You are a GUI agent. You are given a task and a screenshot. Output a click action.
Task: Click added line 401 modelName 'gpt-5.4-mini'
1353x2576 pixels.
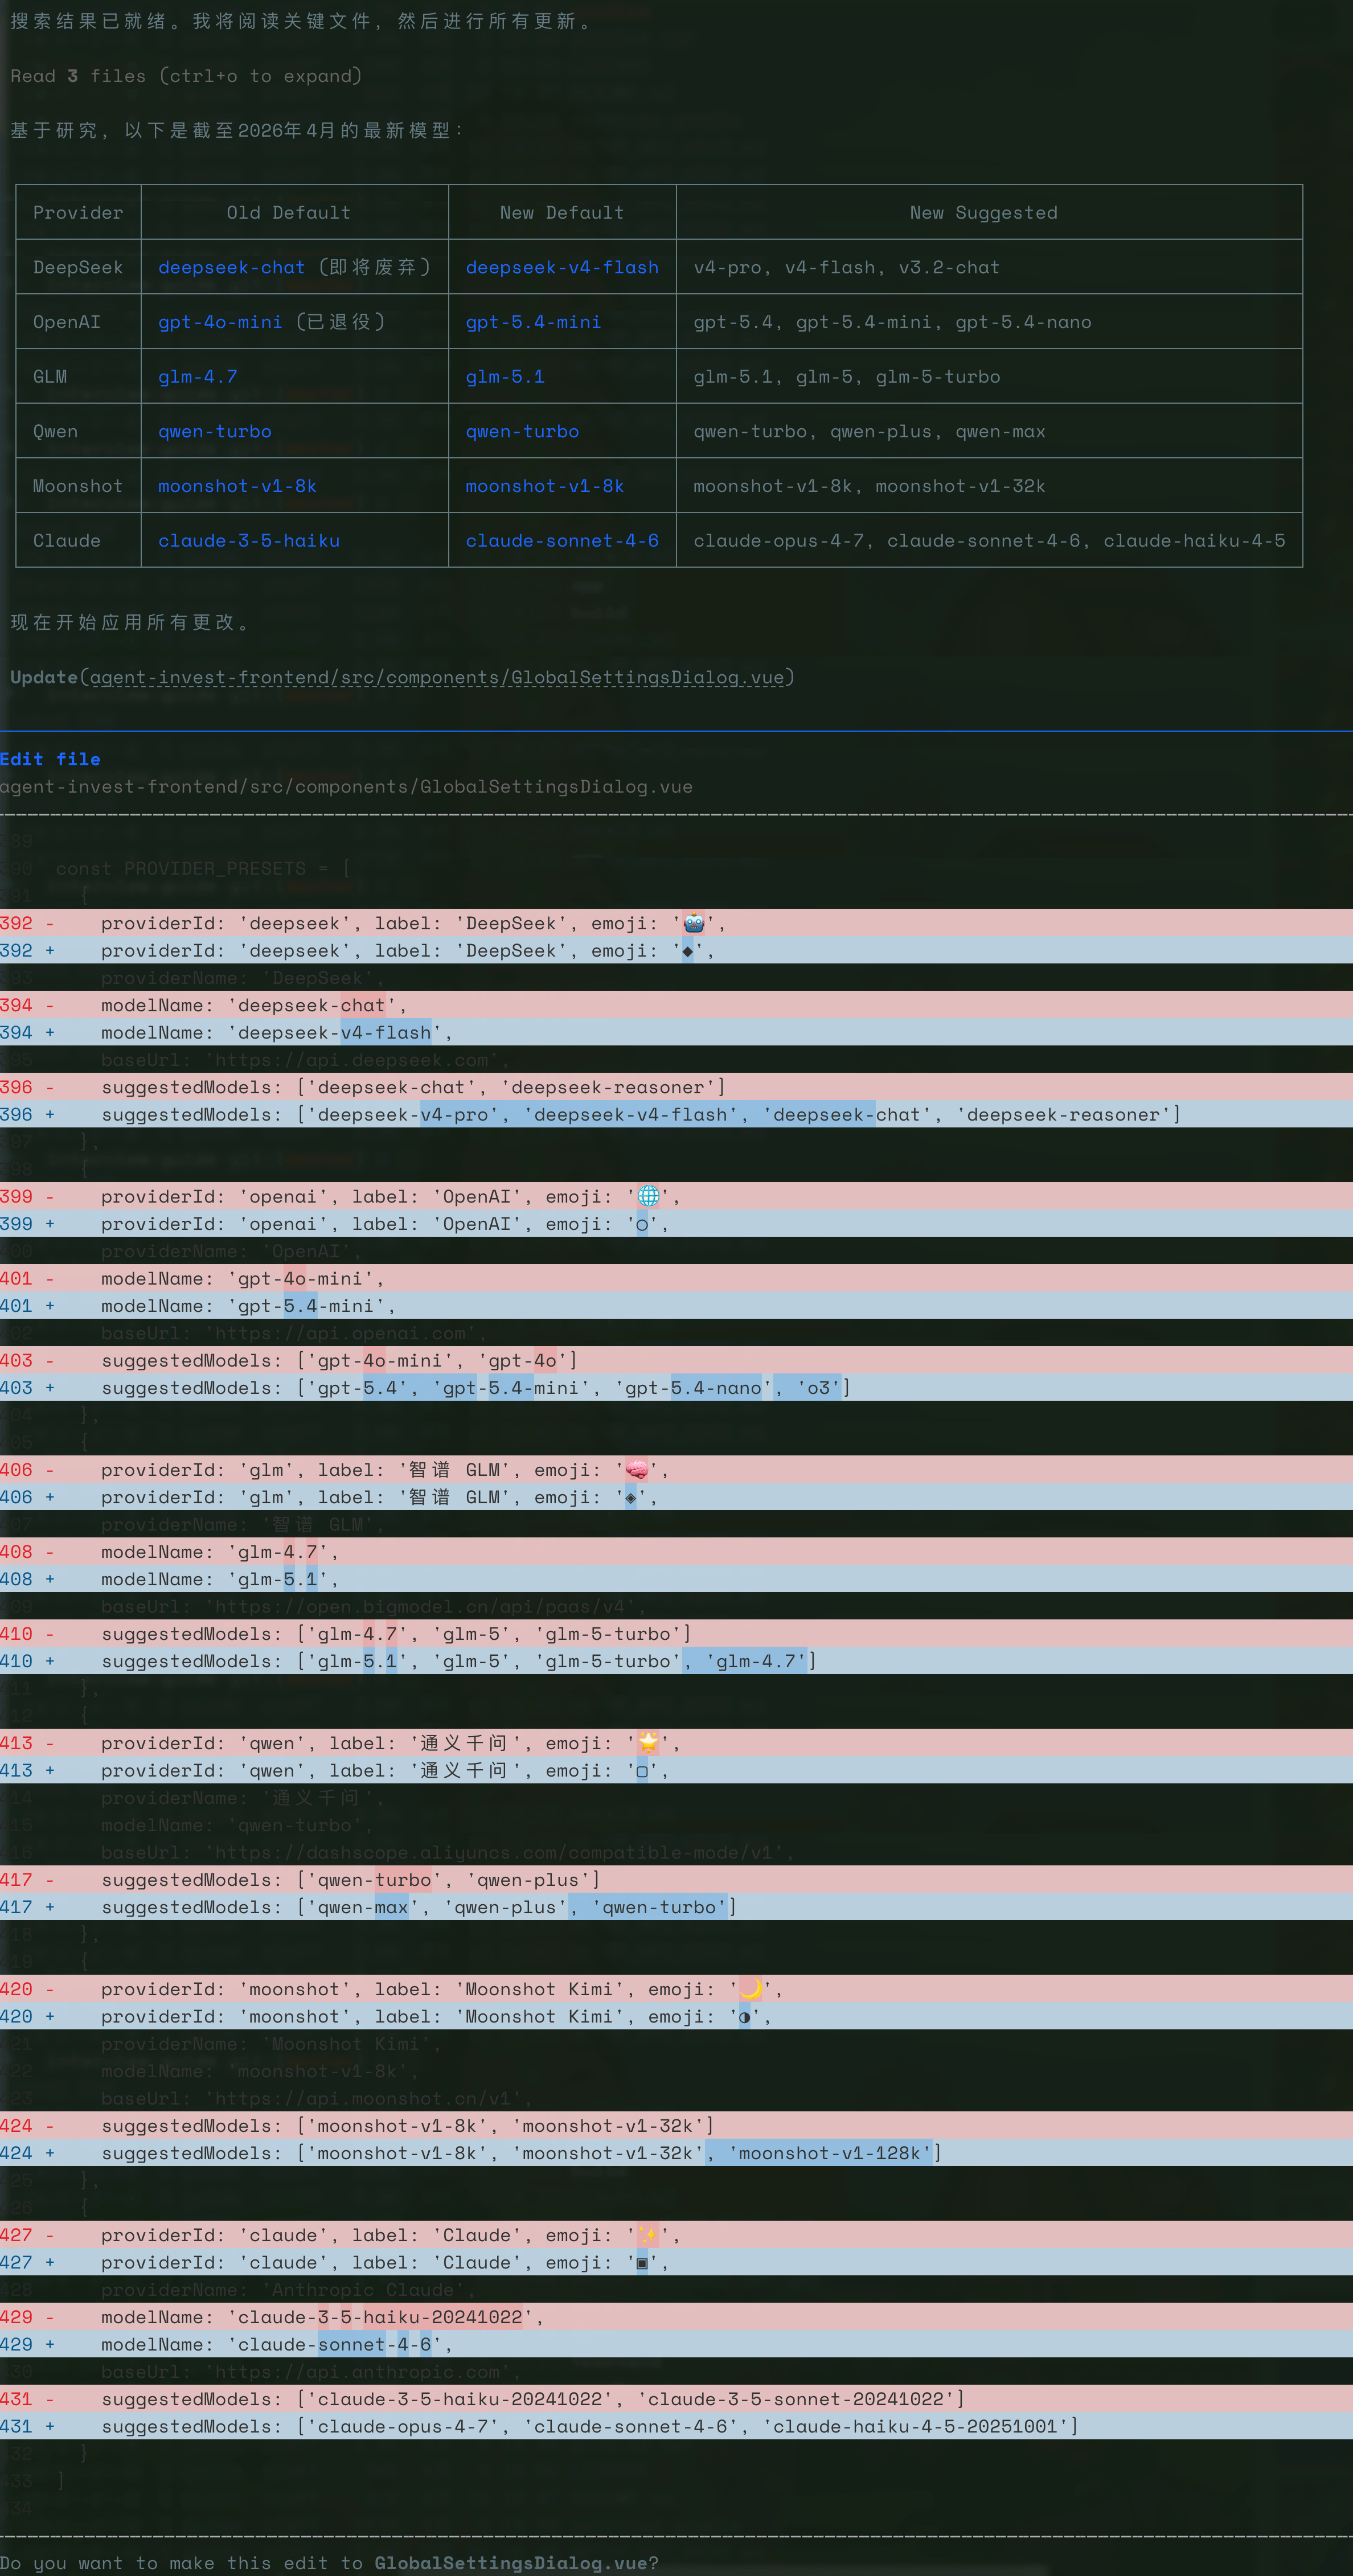pos(676,1305)
